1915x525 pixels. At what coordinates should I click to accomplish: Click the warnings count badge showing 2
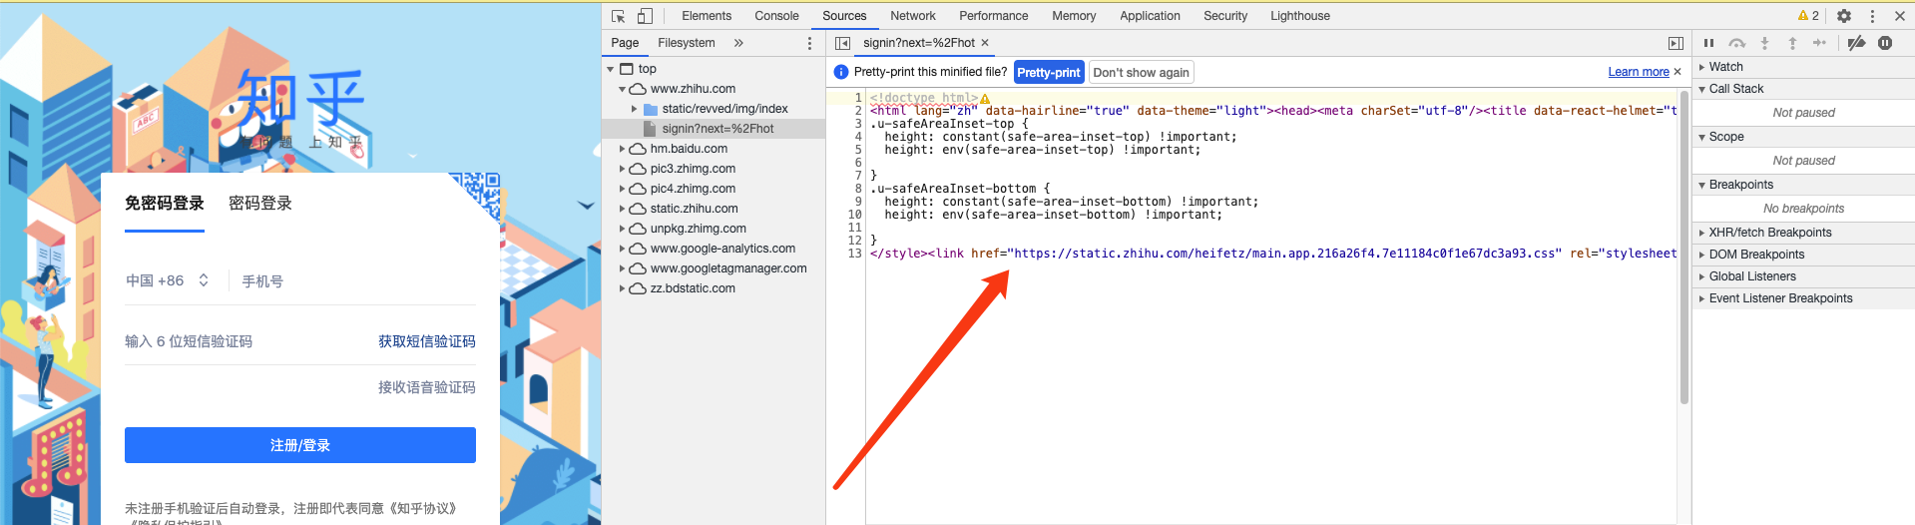pyautogui.click(x=1808, y=16)
